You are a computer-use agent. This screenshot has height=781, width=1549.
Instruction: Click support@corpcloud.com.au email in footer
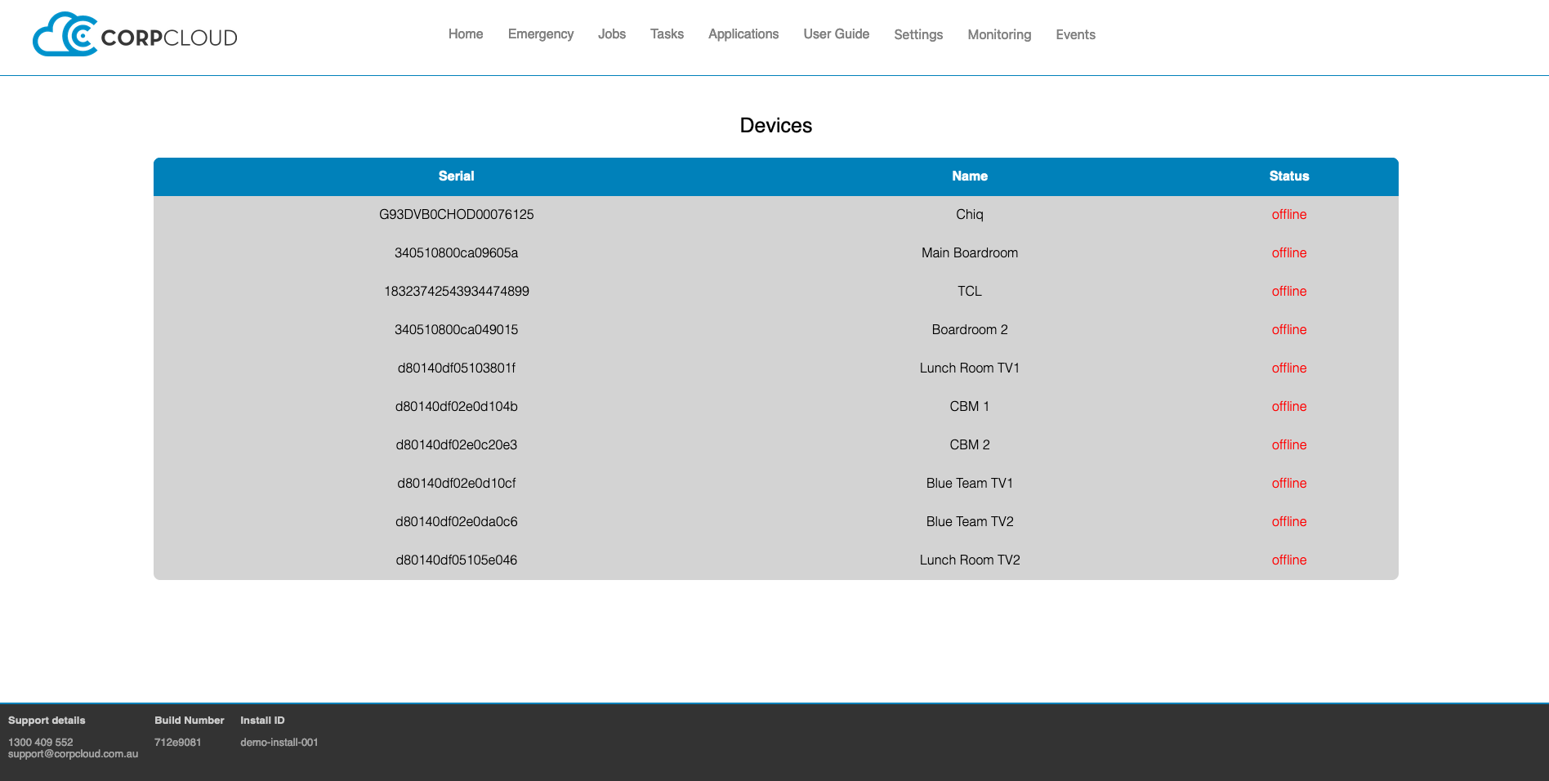tap(73, 754)
